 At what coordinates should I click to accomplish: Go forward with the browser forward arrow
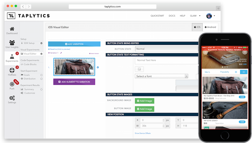pos(29,7)
